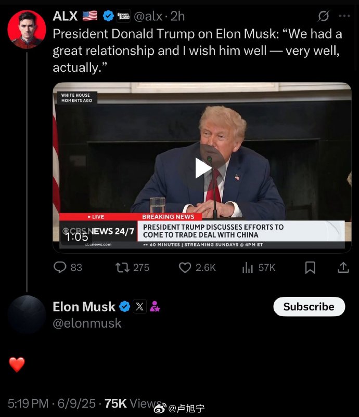Click the 5:19 PM post timestamp
Image resolution: width=359 pixels, height=417 pixels.
[52, 403]
